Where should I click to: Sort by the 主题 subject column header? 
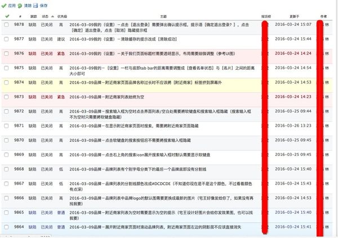tap(163, 16)
